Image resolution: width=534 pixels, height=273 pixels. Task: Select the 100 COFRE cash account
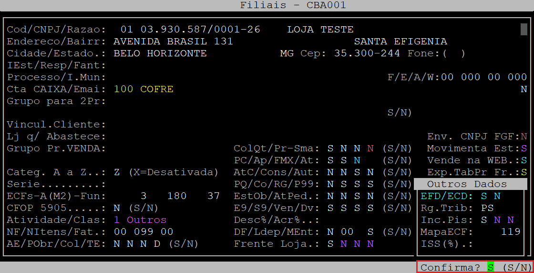144,89
